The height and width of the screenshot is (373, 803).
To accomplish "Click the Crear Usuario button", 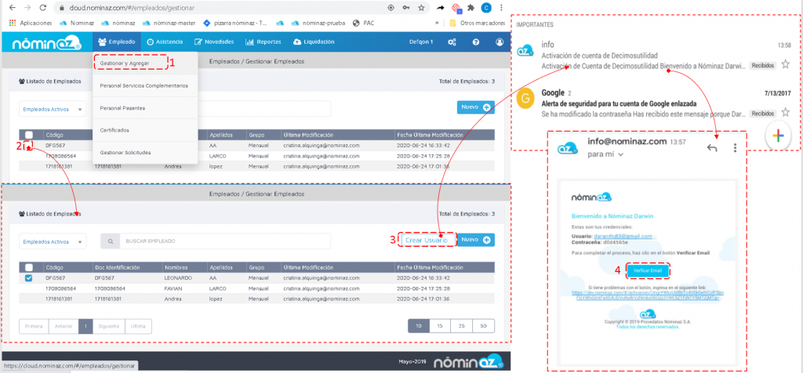I will tap(427, 240).
